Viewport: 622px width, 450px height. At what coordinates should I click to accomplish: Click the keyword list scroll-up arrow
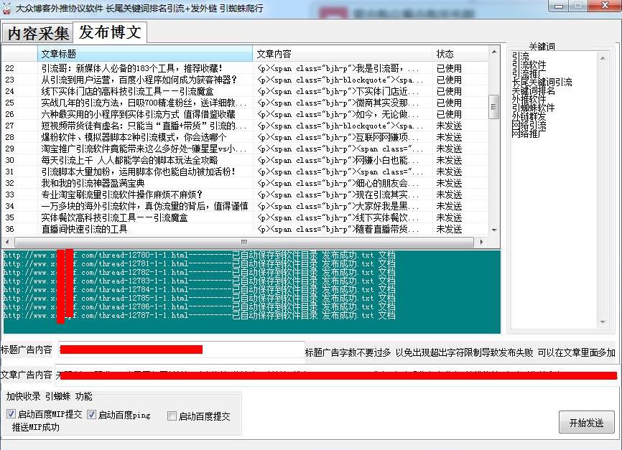(603, 57)
